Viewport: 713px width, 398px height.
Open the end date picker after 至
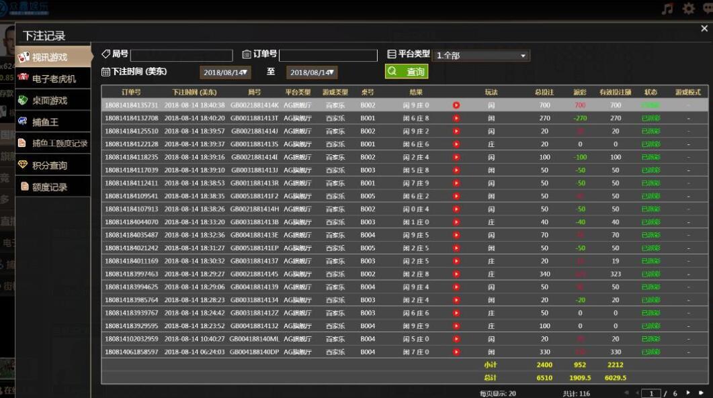click(x=312, y=72)
